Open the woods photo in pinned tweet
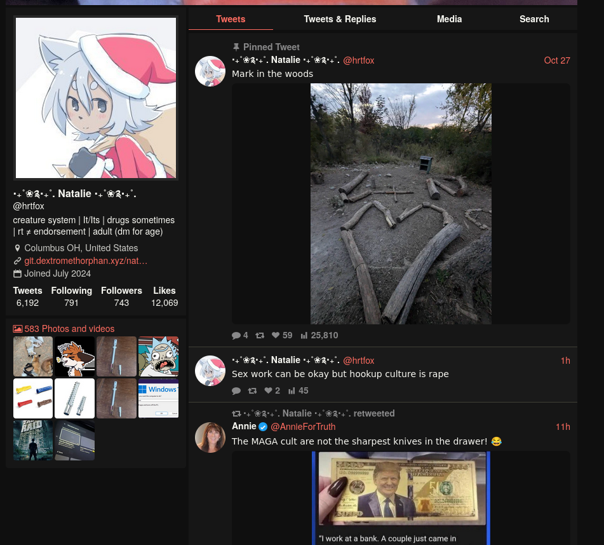Image resolution: width=604 pixels, height=545 pixels. coord(401,204)
